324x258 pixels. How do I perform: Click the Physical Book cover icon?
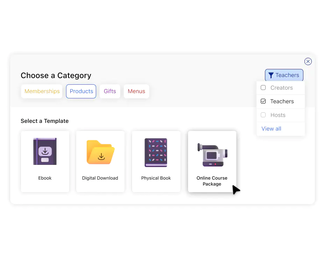[156, 153]
